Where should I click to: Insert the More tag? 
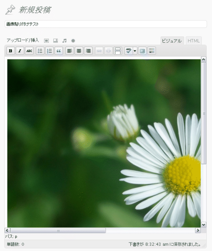[x=118, y=51]
